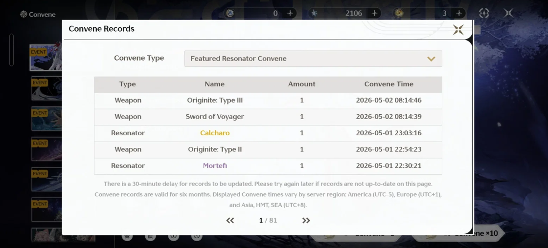Click the Originite: Type III entry
This screenshot has width=548, height=248.
click(215, 101)
